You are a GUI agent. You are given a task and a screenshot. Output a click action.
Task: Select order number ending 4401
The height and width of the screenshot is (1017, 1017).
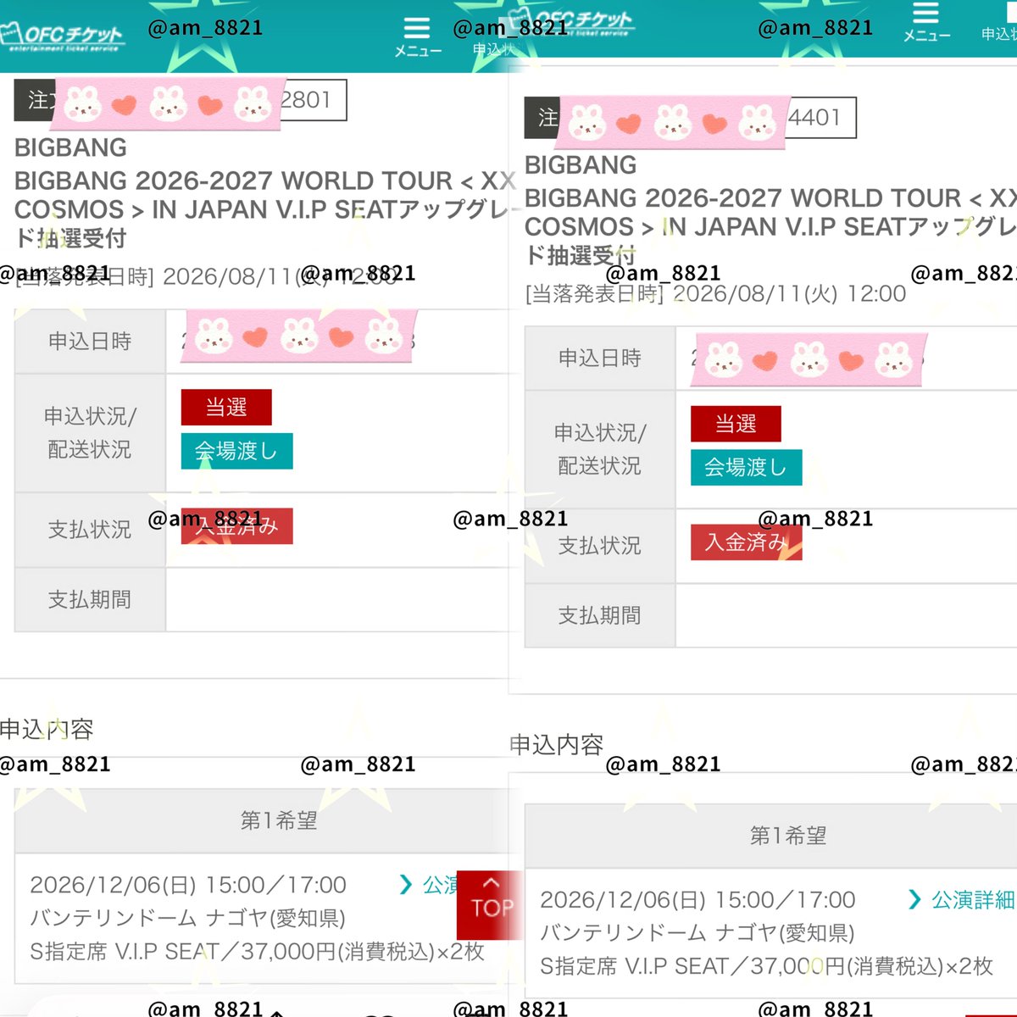click(x=691, y=117)
